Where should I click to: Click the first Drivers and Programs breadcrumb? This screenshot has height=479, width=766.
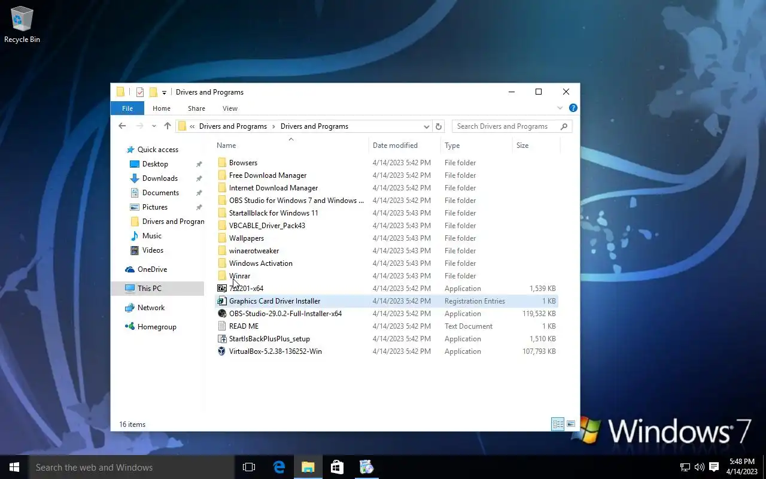tap(233, 126)
